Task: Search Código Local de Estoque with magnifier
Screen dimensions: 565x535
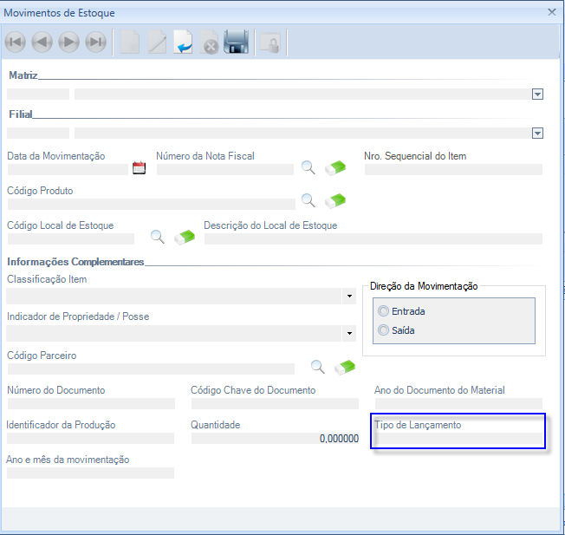Action: tap(157, 236)
